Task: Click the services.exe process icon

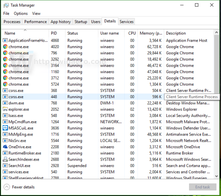Action: pyautogui.click(x=5, y=172)
